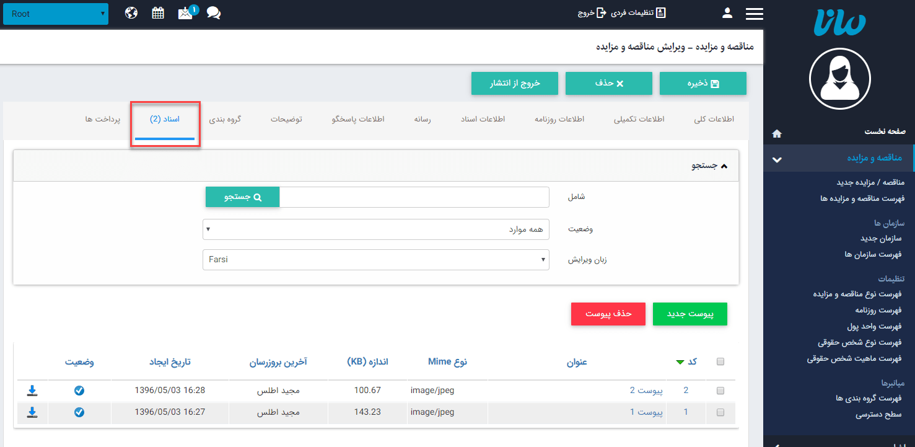This screenshot has height=447, width=915.
Task: Open inbox messages icon with notification badge 1
Action: 185,12
